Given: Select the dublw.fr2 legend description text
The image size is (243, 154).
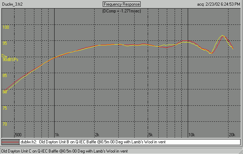Looking at the screenshot, I should pos(93,142).
